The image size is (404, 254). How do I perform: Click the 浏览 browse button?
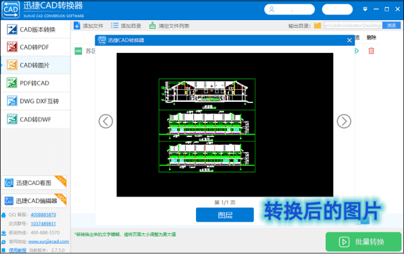click(391, 25)
